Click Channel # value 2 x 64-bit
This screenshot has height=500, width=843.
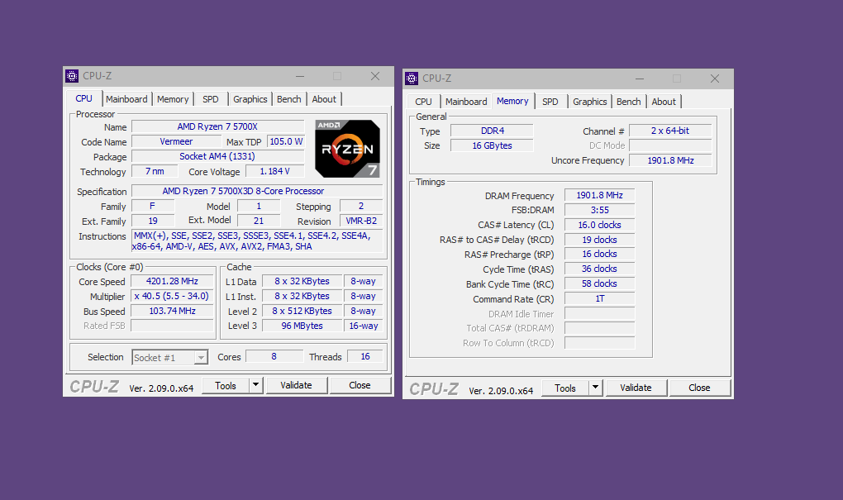pyautogui.click(x=670, y=131)
